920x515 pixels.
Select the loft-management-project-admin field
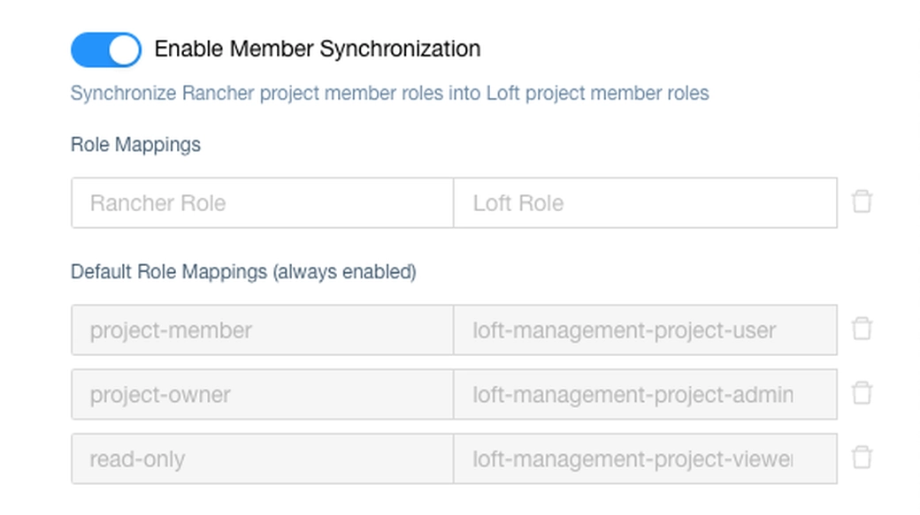coord(645,395)
